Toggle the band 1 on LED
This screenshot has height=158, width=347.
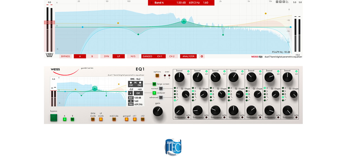(188, 71)
